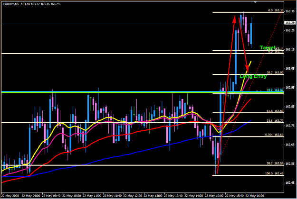Click the Fibonacci label '38.2 162.54'

point(275,163)
